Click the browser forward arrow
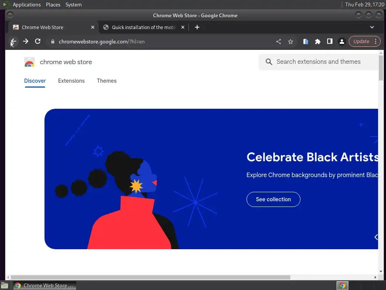Image resolution: width=386 pixels, height=290 pixels. click(26, 42)
